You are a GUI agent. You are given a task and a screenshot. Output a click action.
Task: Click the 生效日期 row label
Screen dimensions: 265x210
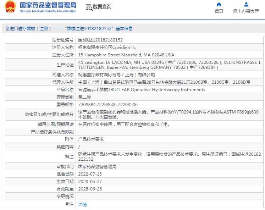tap(65, 182)
